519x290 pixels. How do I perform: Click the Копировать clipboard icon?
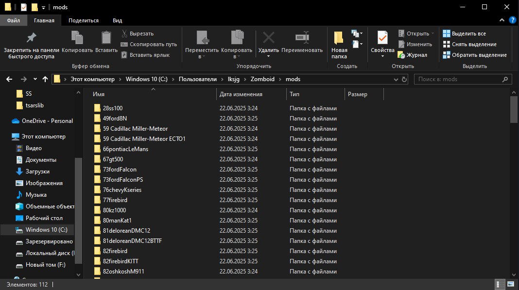pos(77,37)
